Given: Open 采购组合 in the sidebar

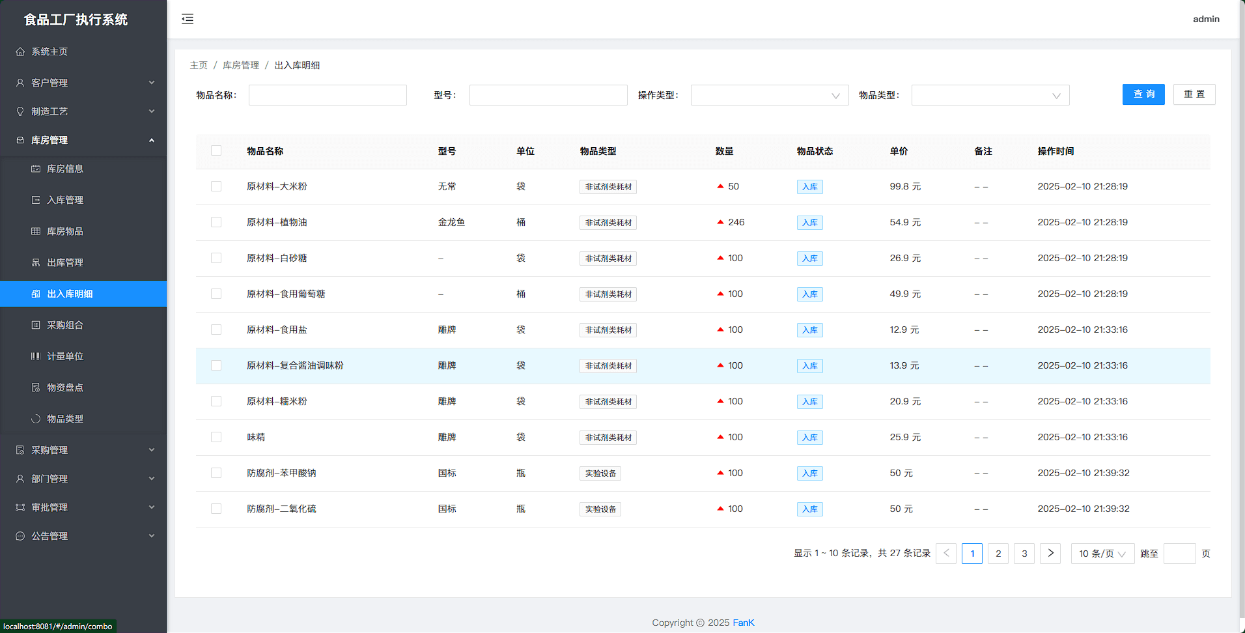Looking at the screenshot, I should [65, 325].
